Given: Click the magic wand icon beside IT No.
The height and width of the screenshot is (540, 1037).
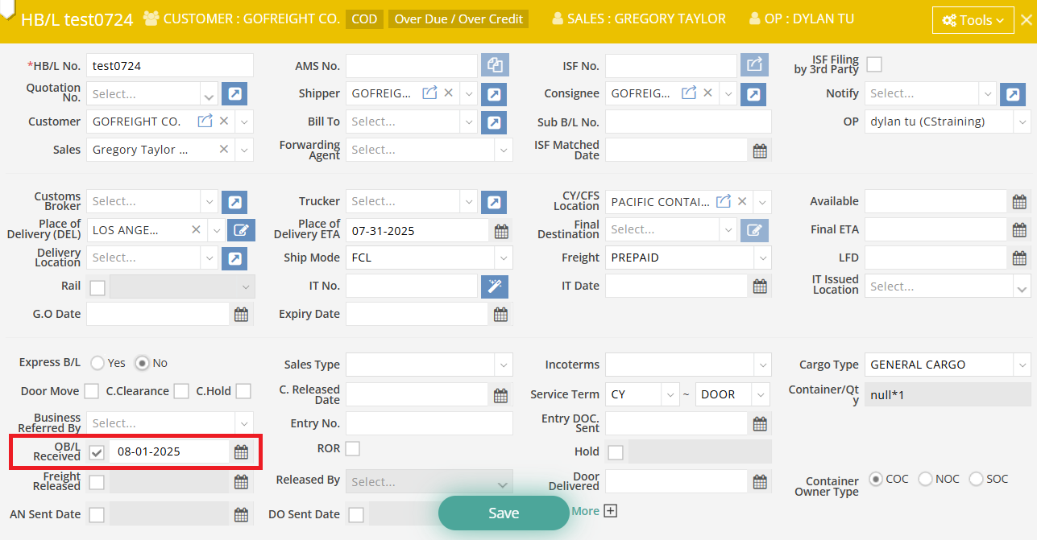Looking at the screenshot, I should tap(493, 286).
